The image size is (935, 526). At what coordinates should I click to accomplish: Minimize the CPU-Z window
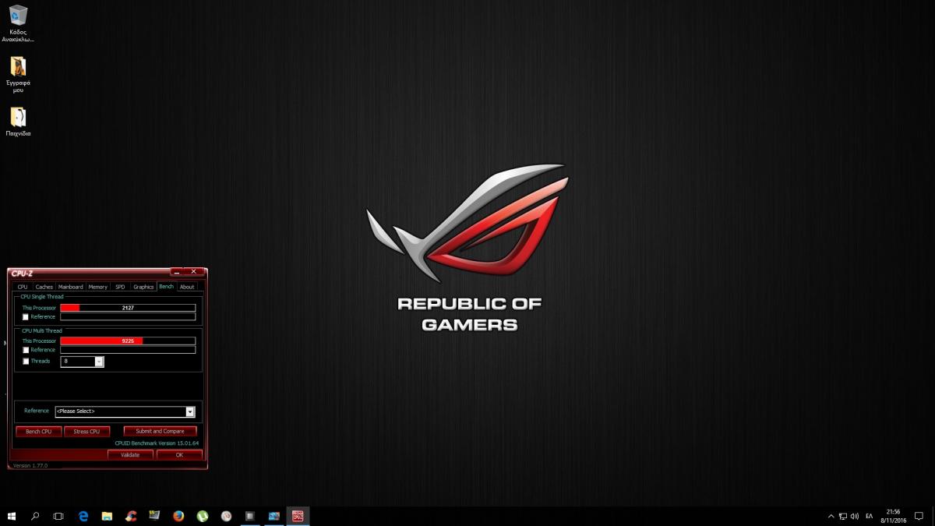pyautogui.click(x=177, y=272)
